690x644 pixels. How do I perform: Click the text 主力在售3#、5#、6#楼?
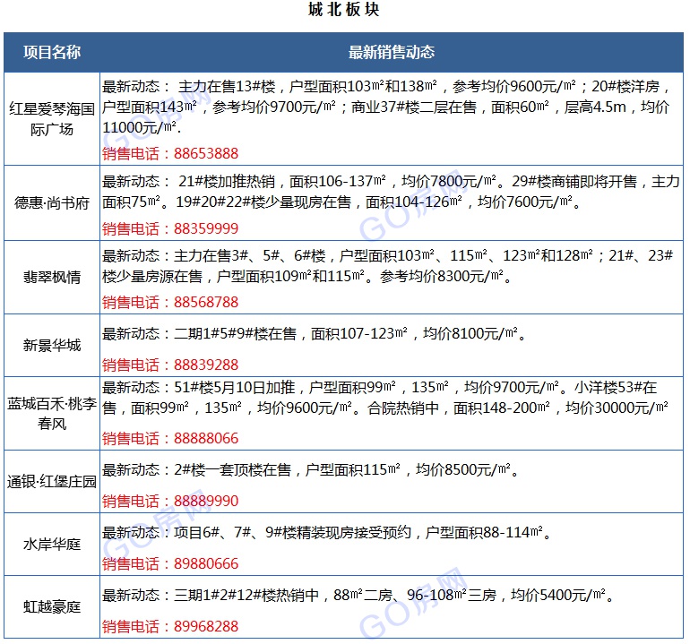point(249,255)
